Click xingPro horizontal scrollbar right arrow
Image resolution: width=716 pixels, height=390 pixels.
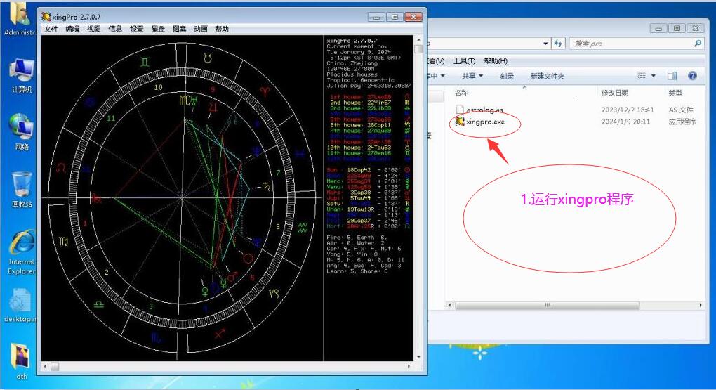(x=409, y=366)
